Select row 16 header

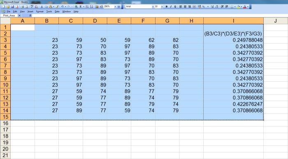click(x=5, y=123)
